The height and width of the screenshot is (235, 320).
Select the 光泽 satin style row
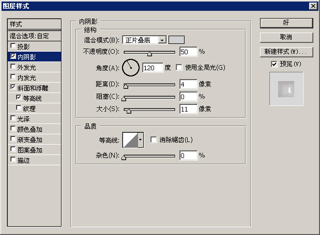click(x=34, y=119)
